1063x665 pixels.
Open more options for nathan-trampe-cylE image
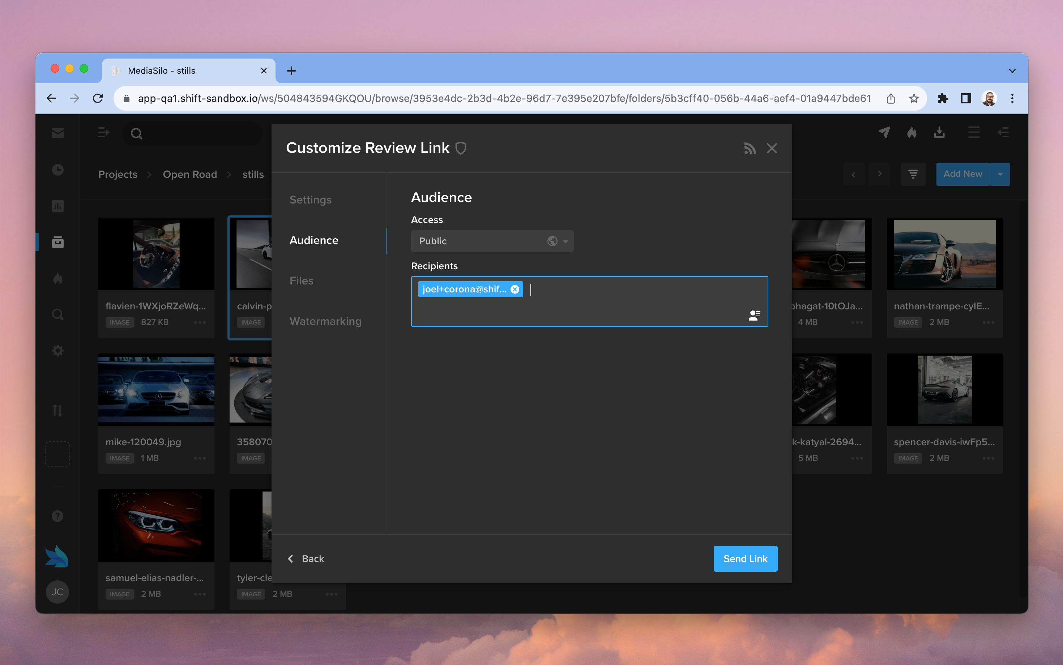click(x=988, y=322)
